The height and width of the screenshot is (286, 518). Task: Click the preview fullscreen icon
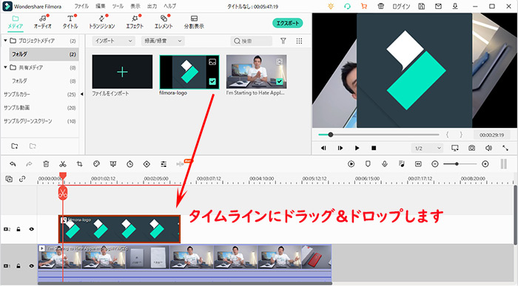click(x=505, y=148)
